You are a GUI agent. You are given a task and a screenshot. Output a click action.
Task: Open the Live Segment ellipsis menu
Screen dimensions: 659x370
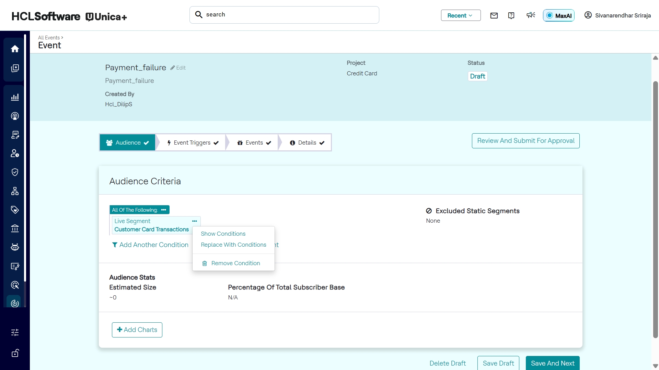[x=195, y=221]
